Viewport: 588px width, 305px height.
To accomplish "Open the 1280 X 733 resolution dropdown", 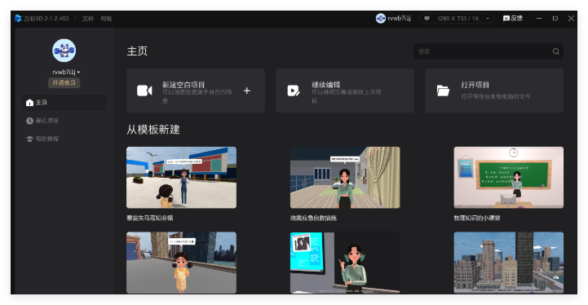I will (x=457, y=18).
